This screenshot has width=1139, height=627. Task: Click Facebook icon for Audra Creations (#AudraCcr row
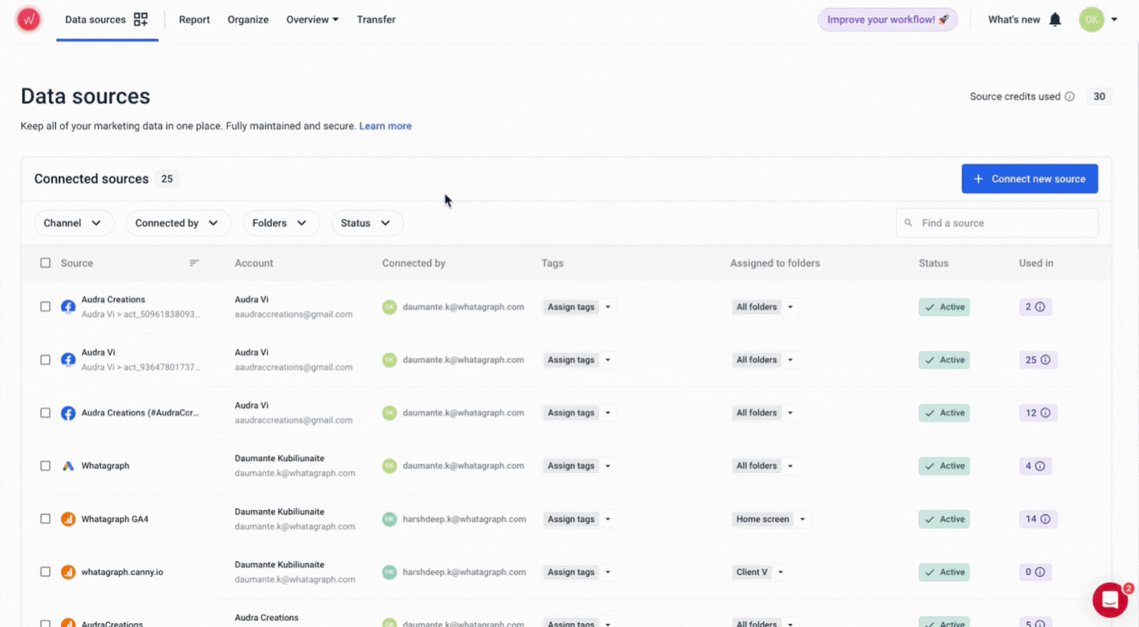(68, 413)
